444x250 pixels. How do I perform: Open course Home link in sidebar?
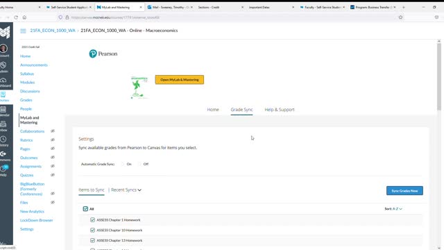(25, 56)
